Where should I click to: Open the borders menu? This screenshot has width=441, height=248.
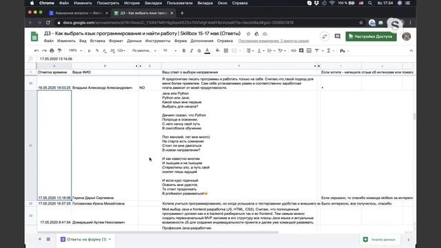[x=226, y=50]
